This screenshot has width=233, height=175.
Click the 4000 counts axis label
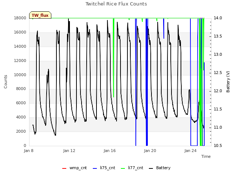[21, 117]
